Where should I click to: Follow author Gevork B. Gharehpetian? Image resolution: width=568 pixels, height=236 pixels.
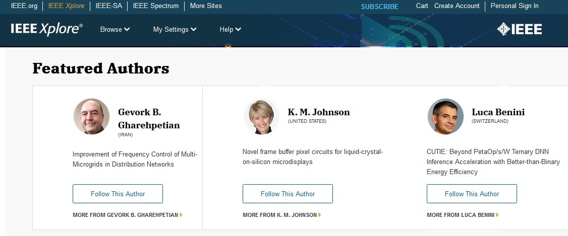tap(118, 194)
